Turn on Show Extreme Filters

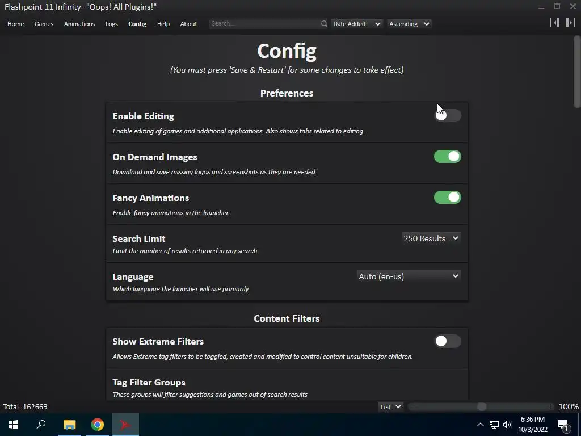[x=447, y=341]
